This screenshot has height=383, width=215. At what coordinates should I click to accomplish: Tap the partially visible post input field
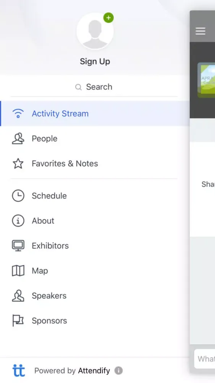click(205, 359)
